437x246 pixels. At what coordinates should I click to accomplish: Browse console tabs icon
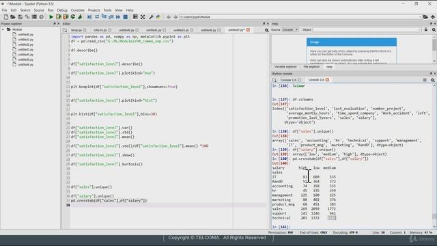[x=274, y=80]
